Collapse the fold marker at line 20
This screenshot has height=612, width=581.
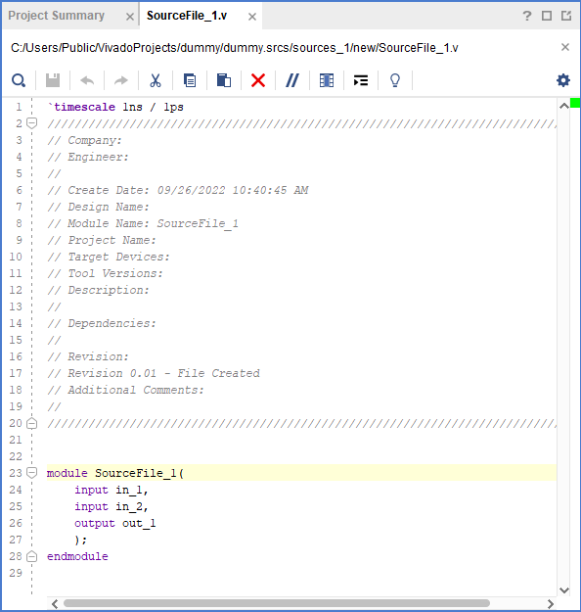click(x=31, y=423)
